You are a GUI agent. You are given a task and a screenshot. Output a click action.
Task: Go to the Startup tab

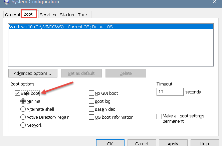[67, 15]
